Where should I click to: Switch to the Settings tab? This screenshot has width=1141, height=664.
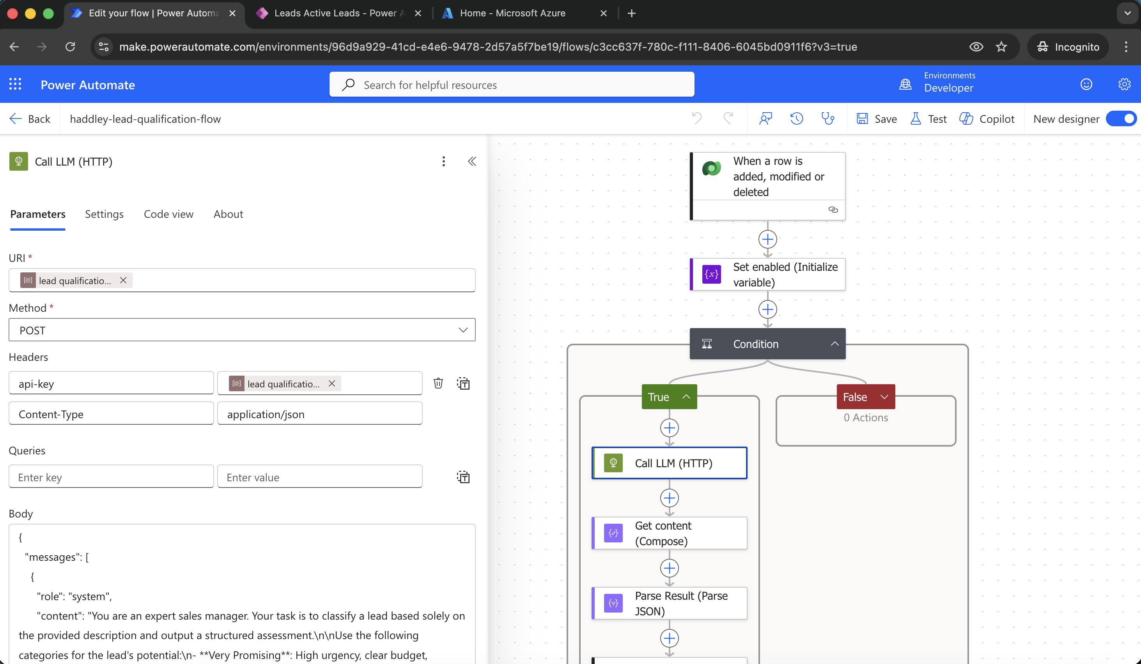tap(104, 214)
